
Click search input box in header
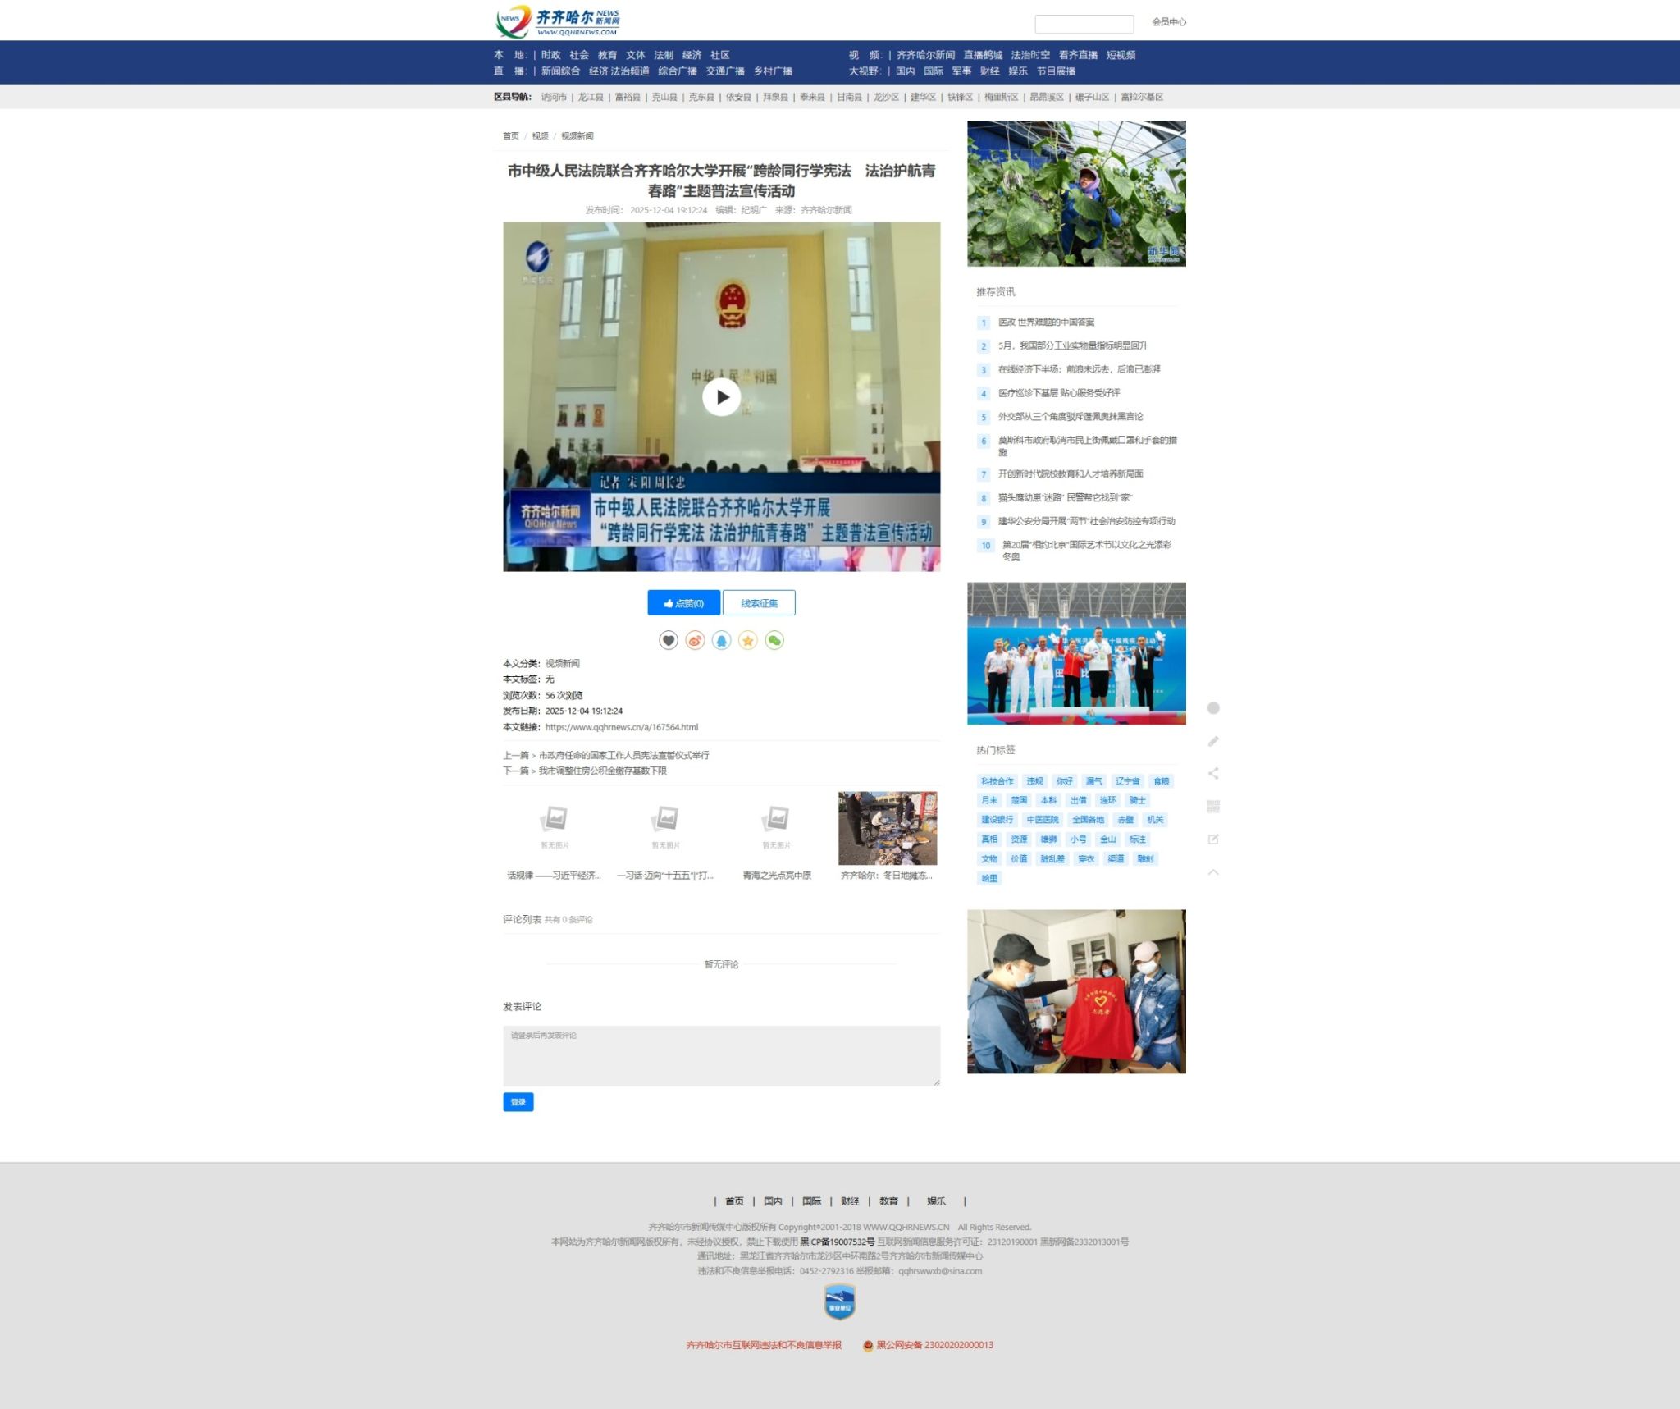[1084, 24]
